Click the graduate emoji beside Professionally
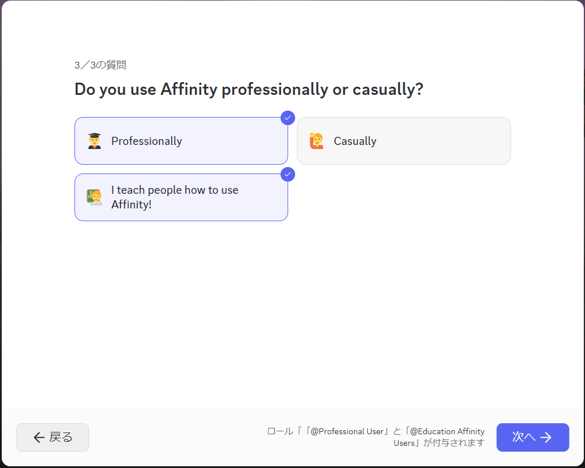The width and height of the screenshot is (585, 468). [x=94, y=141]
